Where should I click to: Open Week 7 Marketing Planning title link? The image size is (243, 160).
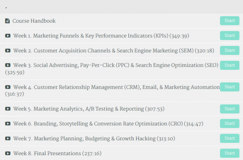point(94,138)
